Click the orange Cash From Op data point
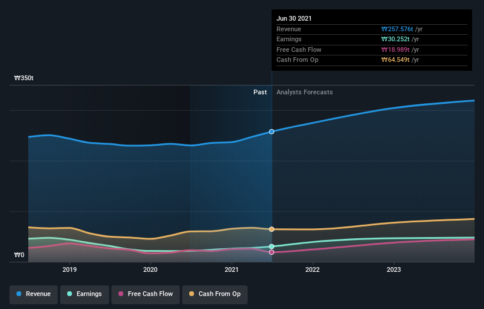Screen dimensions: 484x309 [x=272, y=229]
